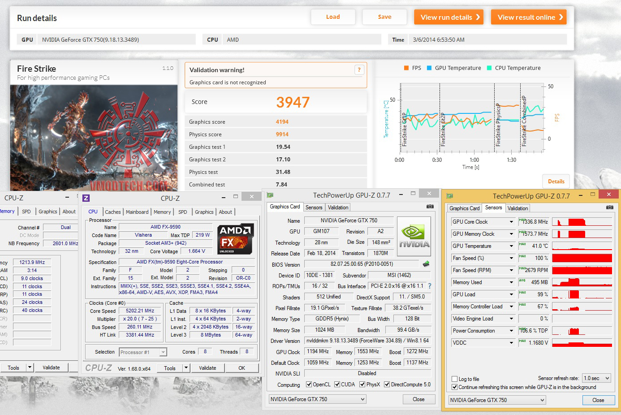Click the green CPU Temperature legend marker
This screenshot has width=621, height=415.
point(489,68)
